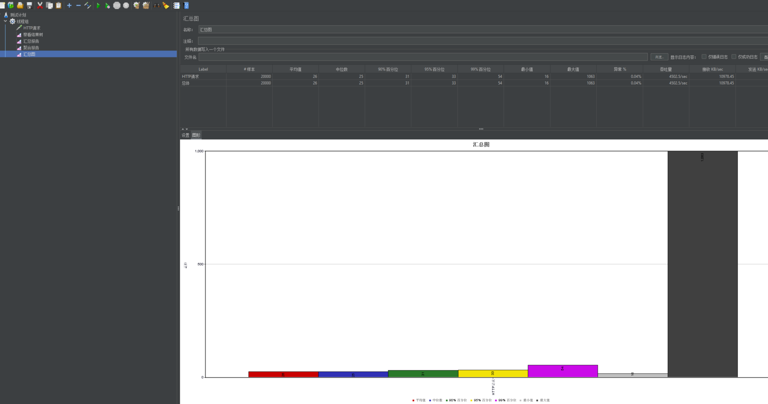Start the test with no pauses
The height and width of the screenshot is (404, 768).
[x=107, y=5]
